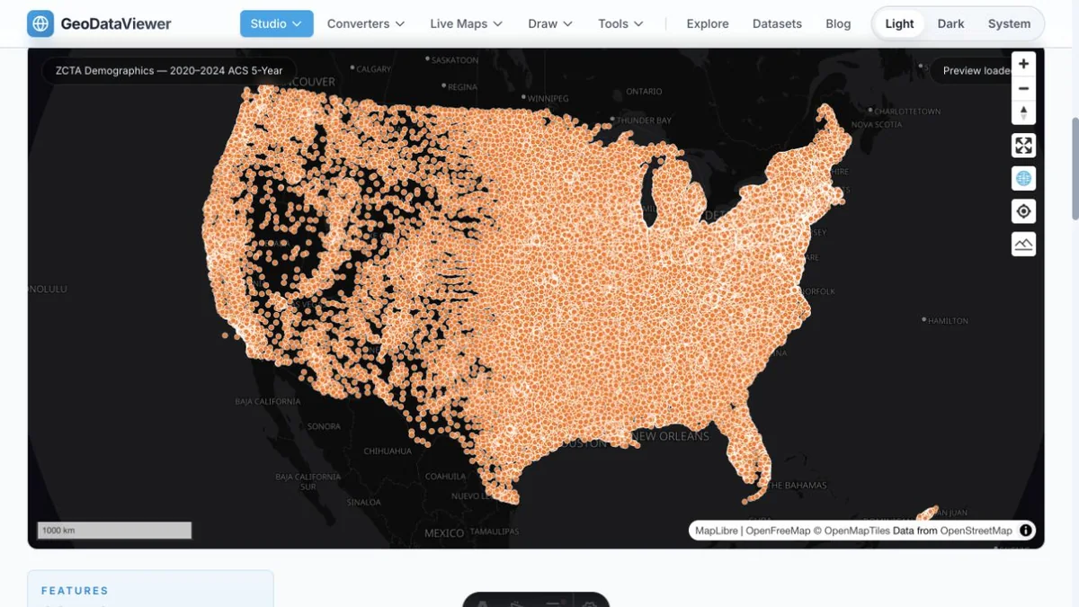Click the Hamilton map label
This screenshot has width=1079, height=607.
949,320
